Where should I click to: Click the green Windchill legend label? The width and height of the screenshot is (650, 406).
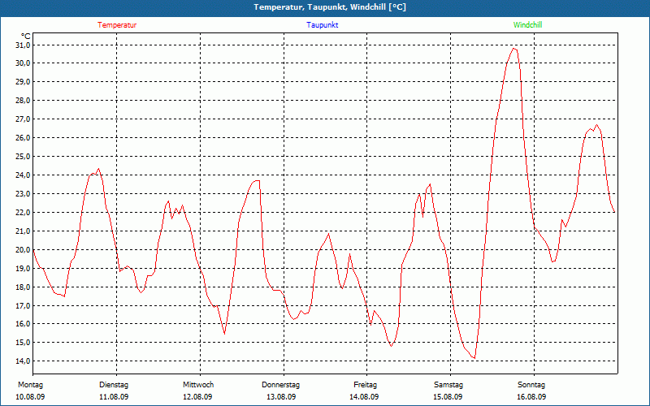click(x=527, y=25)
